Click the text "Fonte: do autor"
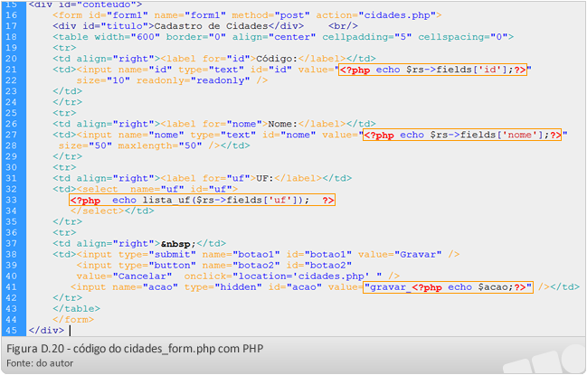Viewport: 587px width, 375px height. click(x=40, y=363)
